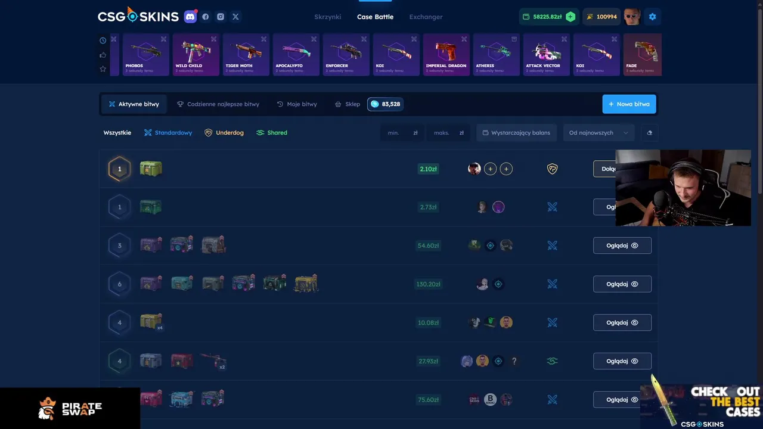Screen dimensions: 763x429
Task: Open the Facebook icon link
Action: [206, 17]
